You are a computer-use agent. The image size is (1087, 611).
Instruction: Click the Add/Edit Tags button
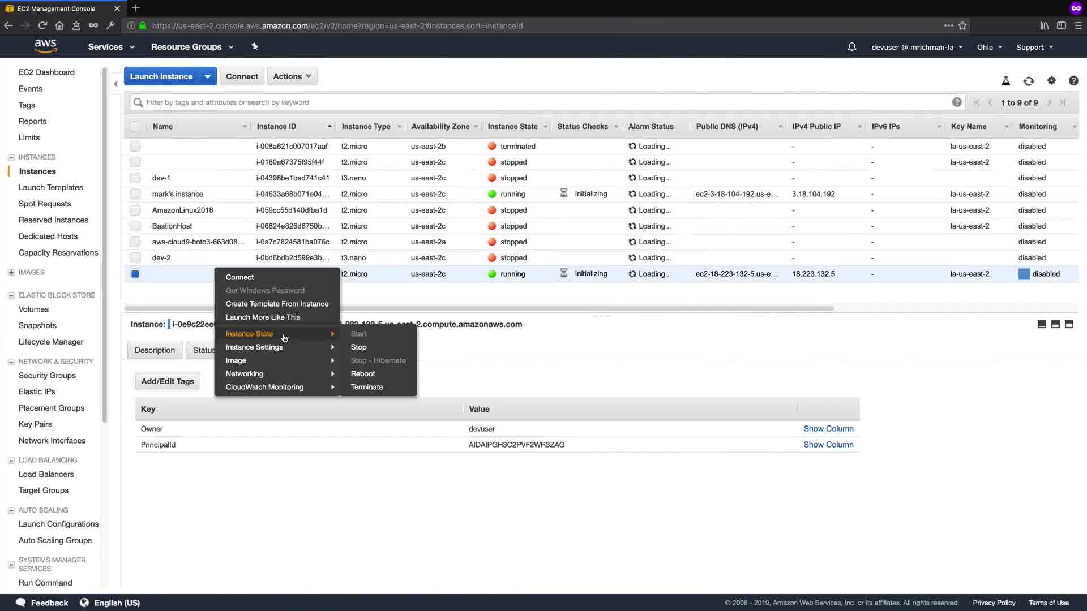click(168, 381)
